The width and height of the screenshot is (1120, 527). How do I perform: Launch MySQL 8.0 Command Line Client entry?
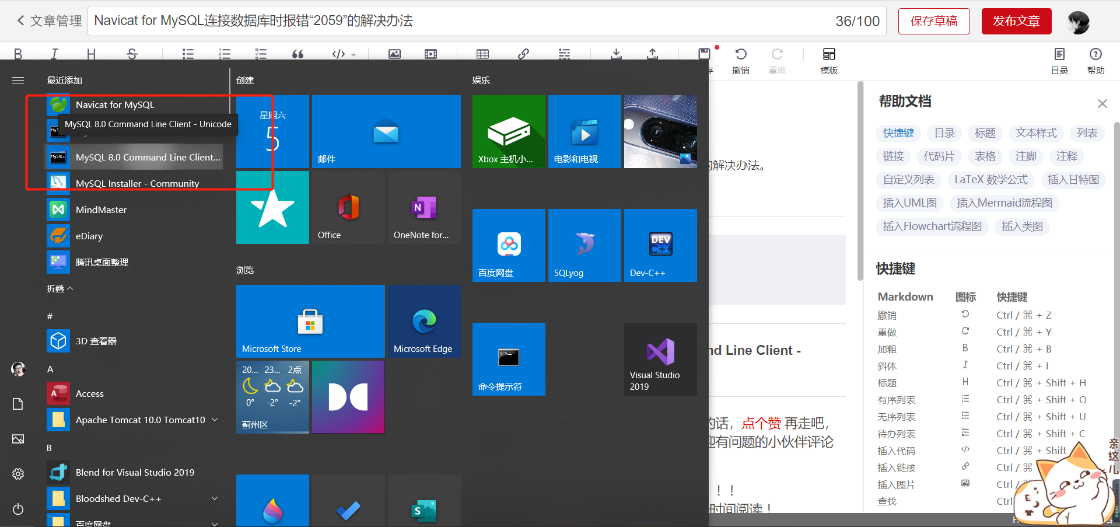coord(134,157)
